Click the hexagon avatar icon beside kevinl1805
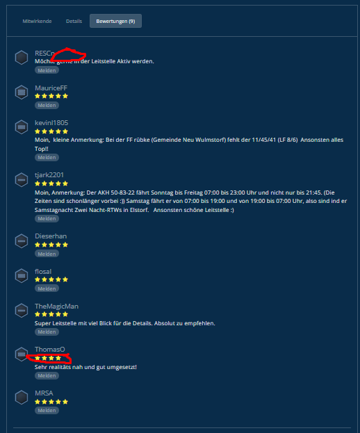This screenshot has width=360, height=433. [22, 127]
